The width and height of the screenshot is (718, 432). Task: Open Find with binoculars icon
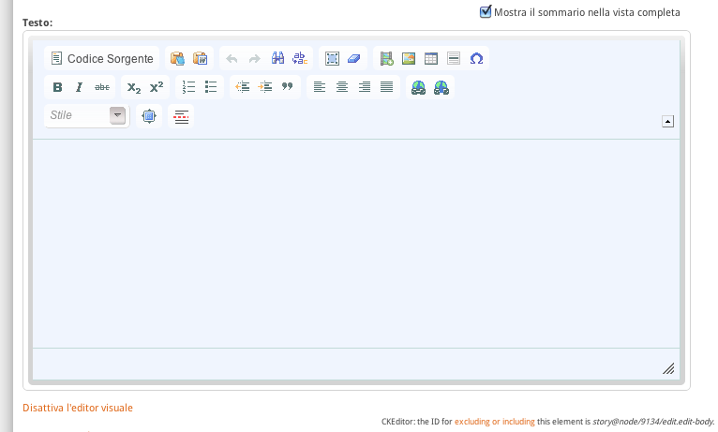coord(277,58)
